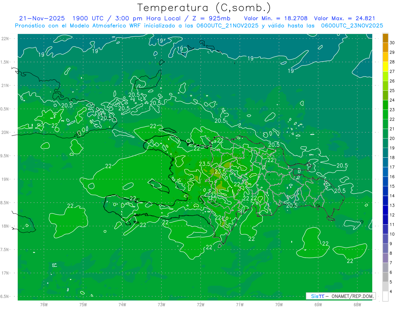
Task: Click the Valor Min. = 18.2708 readout
Action: point(275,18)
